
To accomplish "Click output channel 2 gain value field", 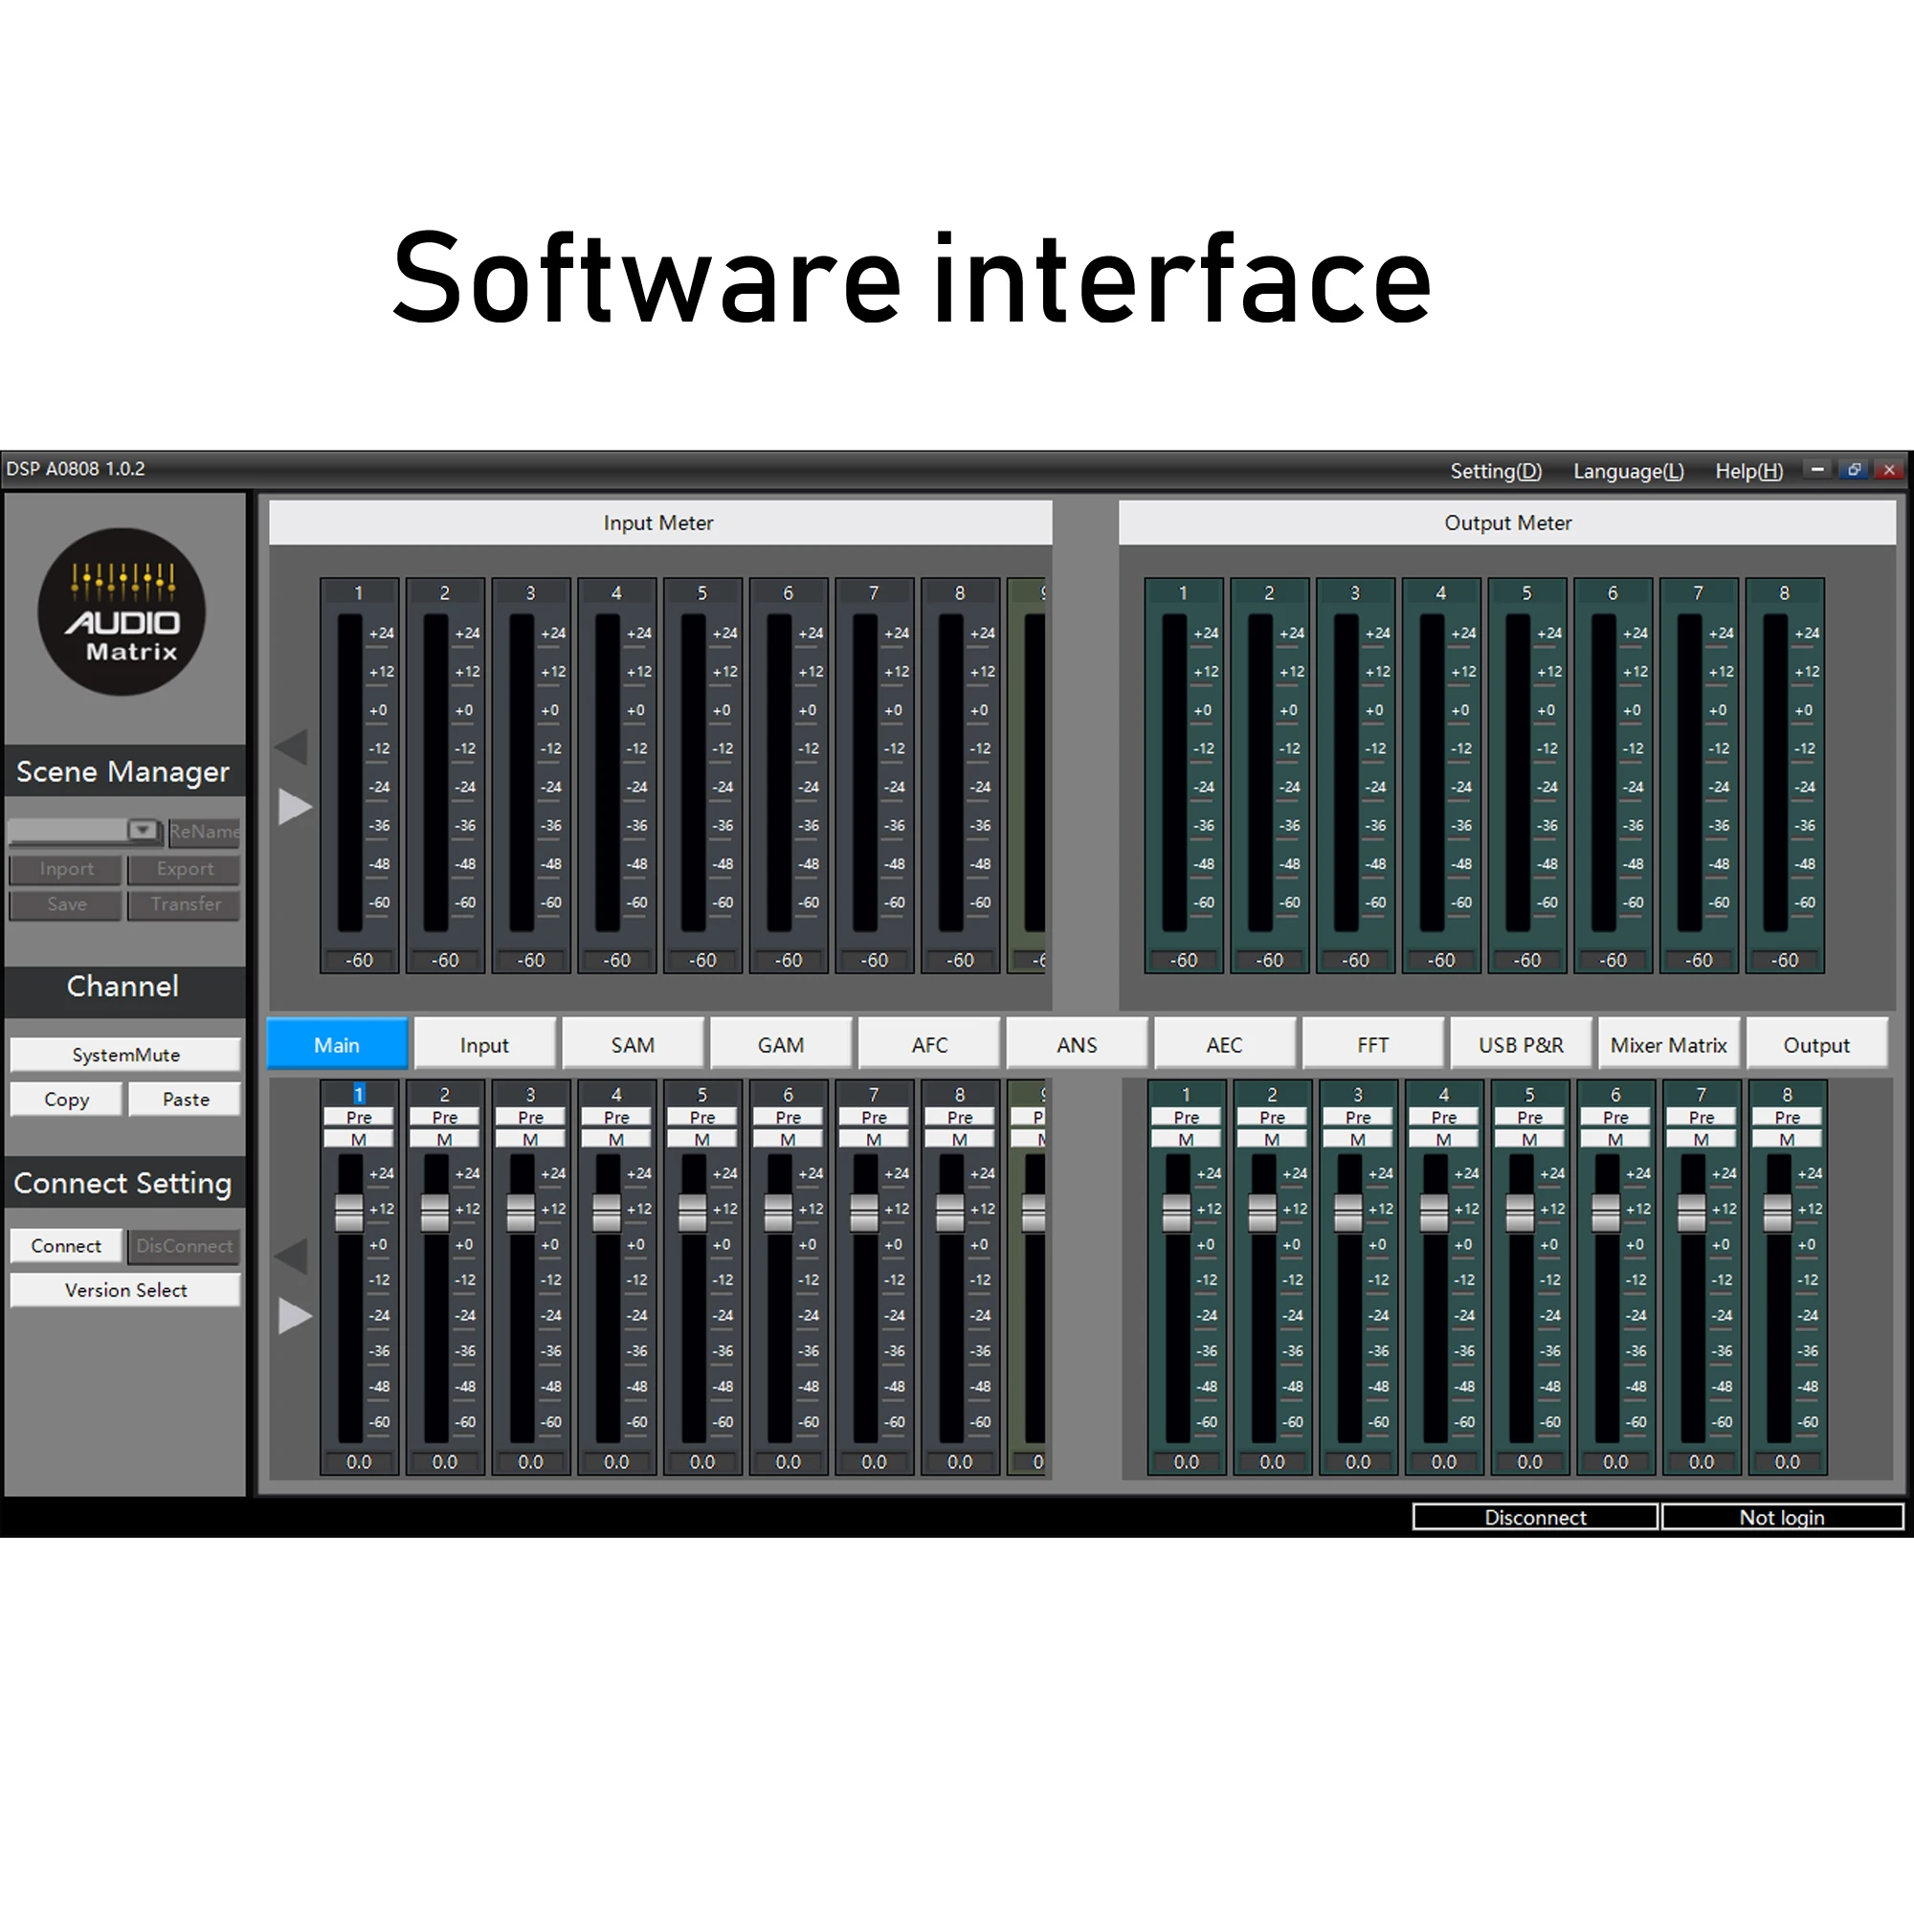I will click(1271, 1462).
